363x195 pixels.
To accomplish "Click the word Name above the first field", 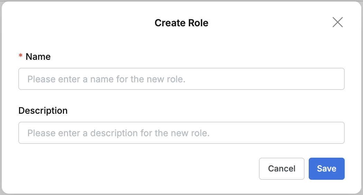I will pos(38,57).
